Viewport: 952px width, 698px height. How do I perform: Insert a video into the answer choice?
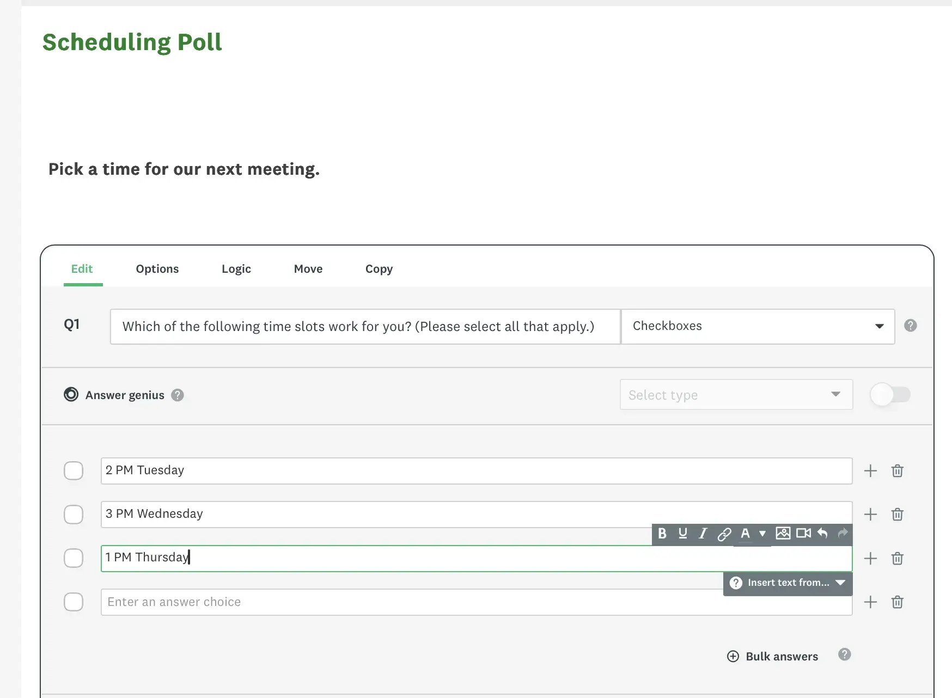(803, 534)
